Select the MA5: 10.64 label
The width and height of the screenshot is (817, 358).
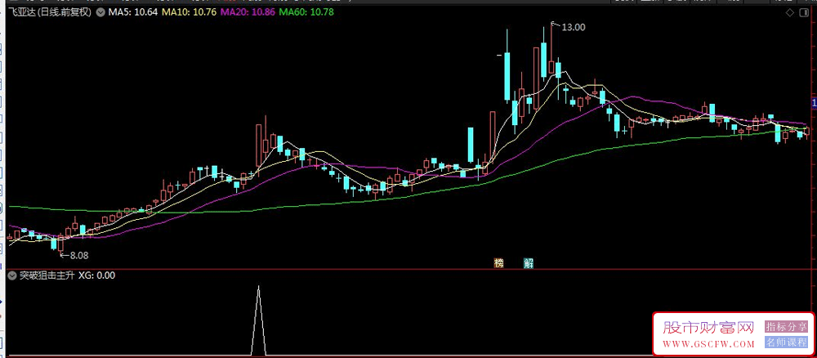(x=133, y=12)
